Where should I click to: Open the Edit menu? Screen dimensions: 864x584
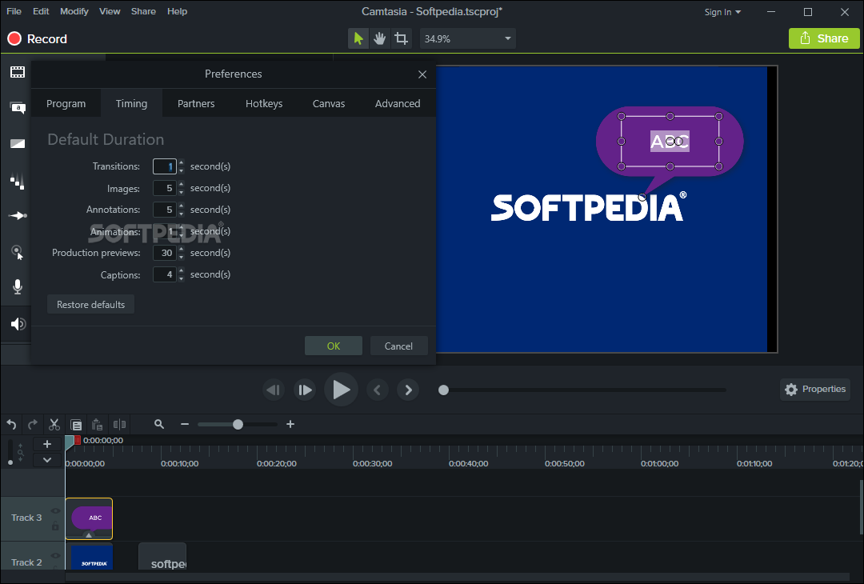(41, 11)
